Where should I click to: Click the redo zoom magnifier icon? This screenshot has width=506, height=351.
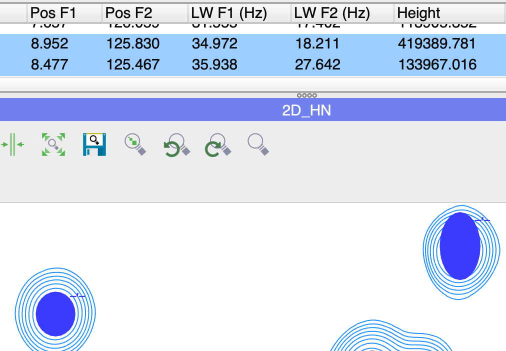pyautogui.click(x=218, y=145)
